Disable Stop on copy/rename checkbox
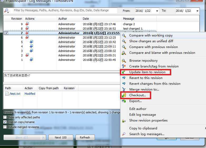This screenshot has width=206, height=148. [5, 122]
